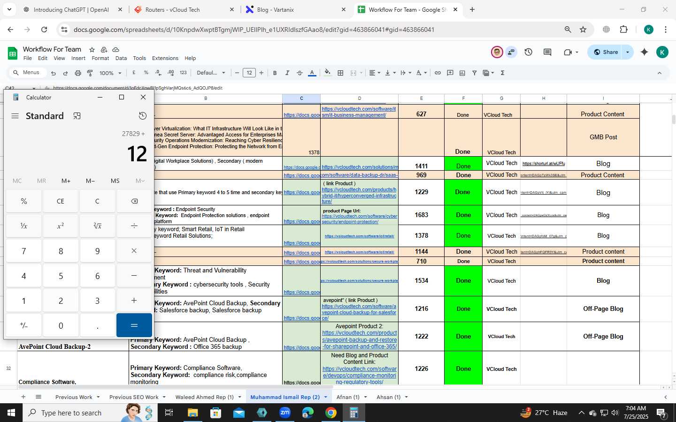Apply bold formatting in toolbar
The height and width of the screenshot is (422, 676).
coord(275,73)
